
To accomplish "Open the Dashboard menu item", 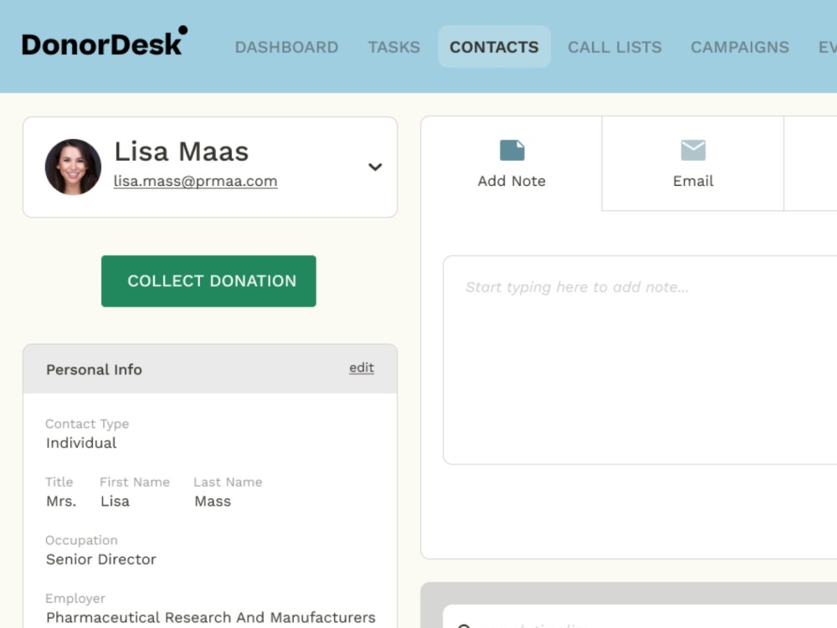I will click(x=286, y=47).
